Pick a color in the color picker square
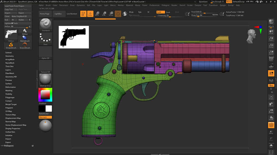 pos(45,95)
